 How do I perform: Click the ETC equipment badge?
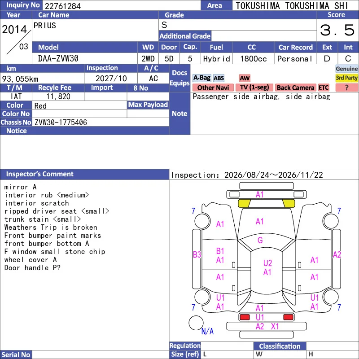coord(323,88)
